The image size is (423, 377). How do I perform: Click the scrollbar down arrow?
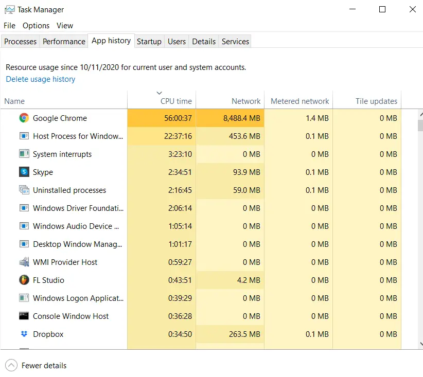click(x=420, y=344)
